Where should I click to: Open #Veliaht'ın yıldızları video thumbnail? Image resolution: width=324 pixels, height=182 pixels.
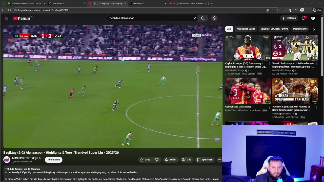[x=295, y=91]
